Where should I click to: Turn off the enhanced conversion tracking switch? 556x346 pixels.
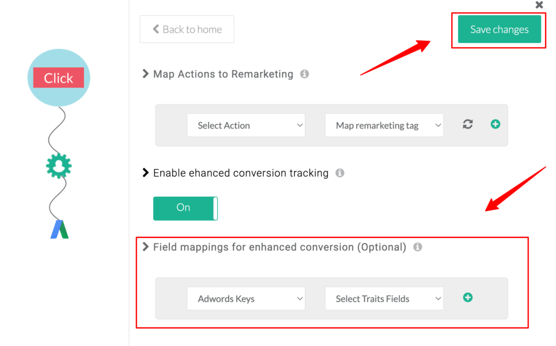point(185,208)
